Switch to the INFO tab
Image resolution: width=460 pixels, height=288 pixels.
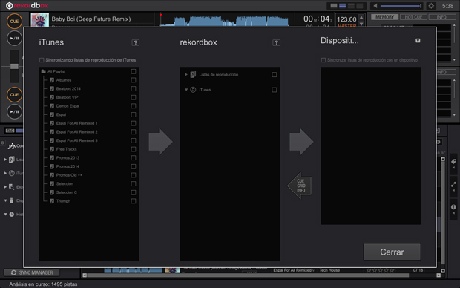pos(441,17)
